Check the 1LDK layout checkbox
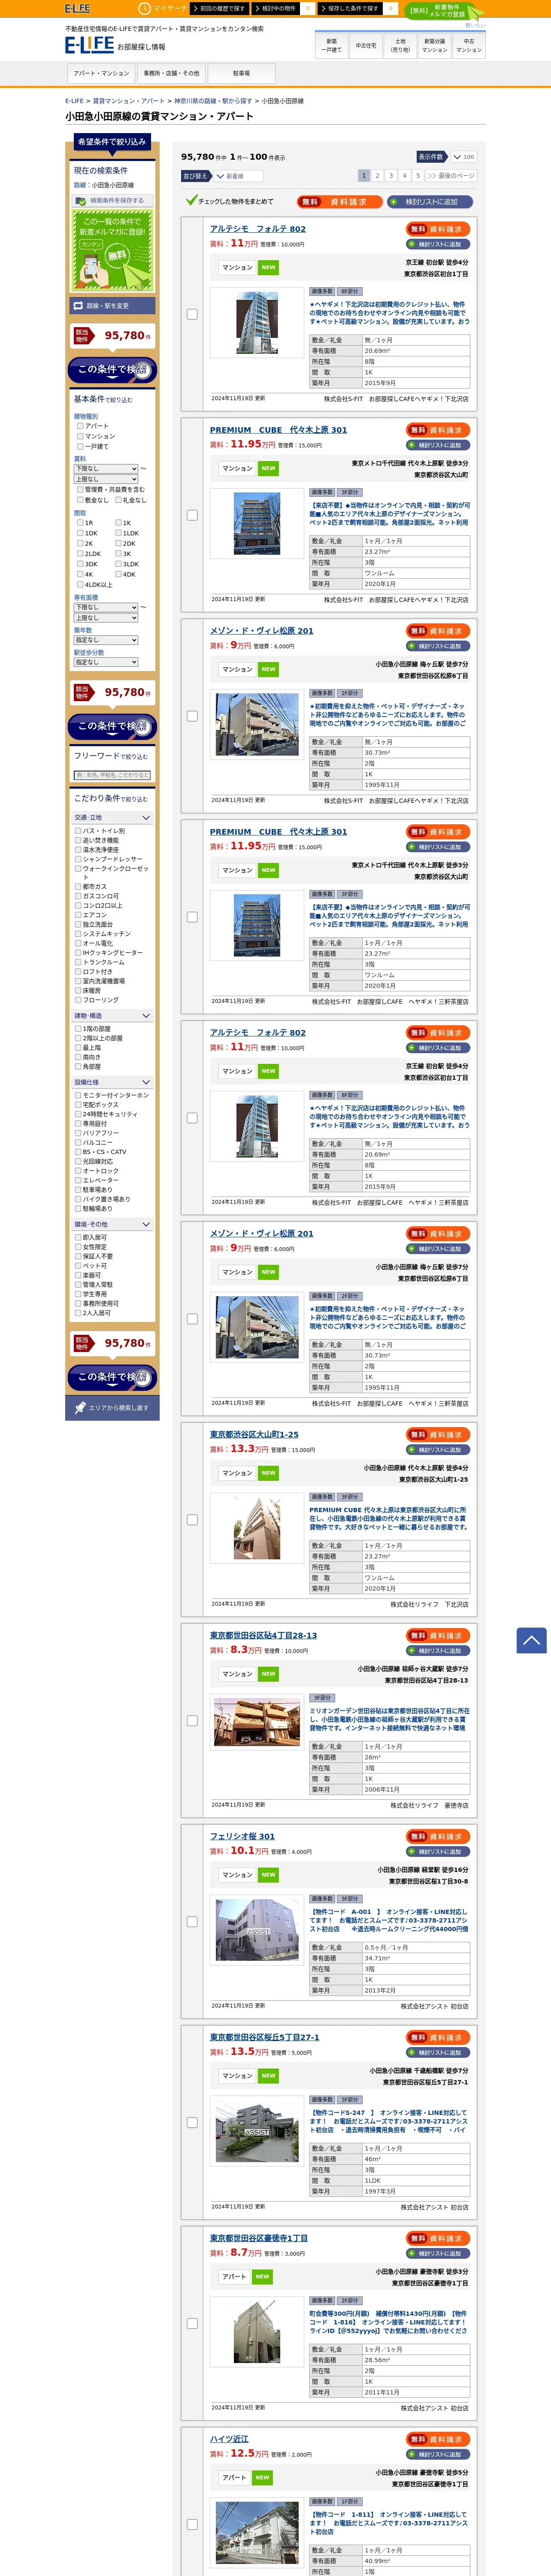Screen dimensions: 551x2576 118,533
